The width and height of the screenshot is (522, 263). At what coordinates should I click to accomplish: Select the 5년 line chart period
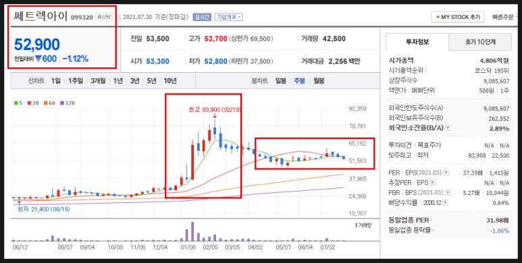151,81
